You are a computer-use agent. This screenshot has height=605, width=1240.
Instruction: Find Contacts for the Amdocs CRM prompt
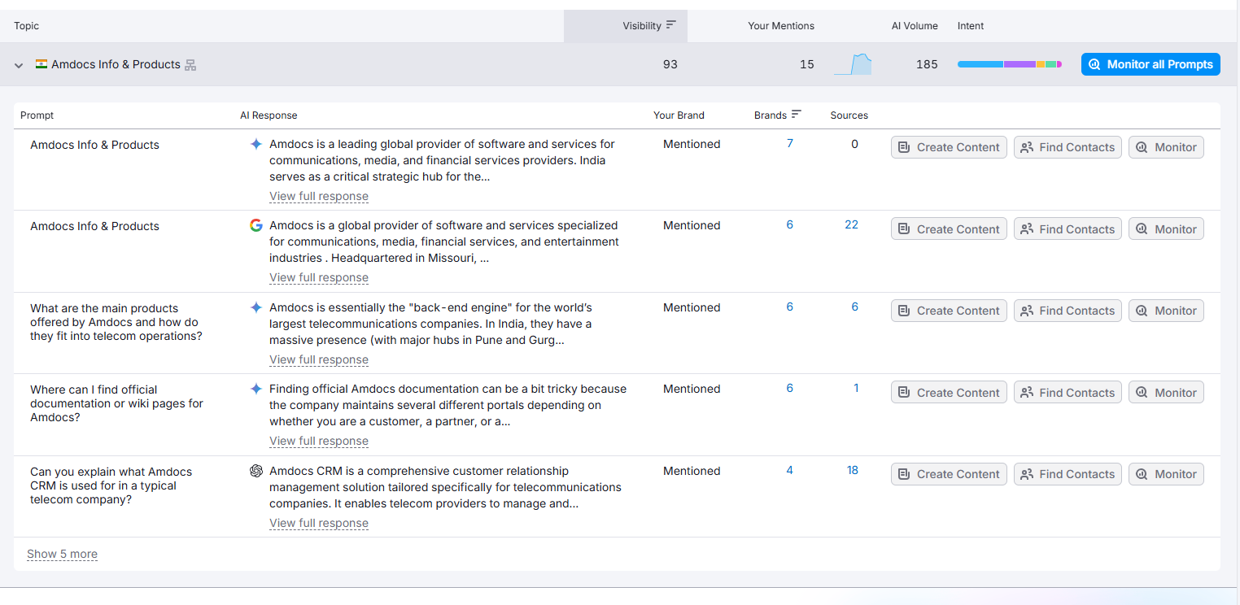[1068, 474]
